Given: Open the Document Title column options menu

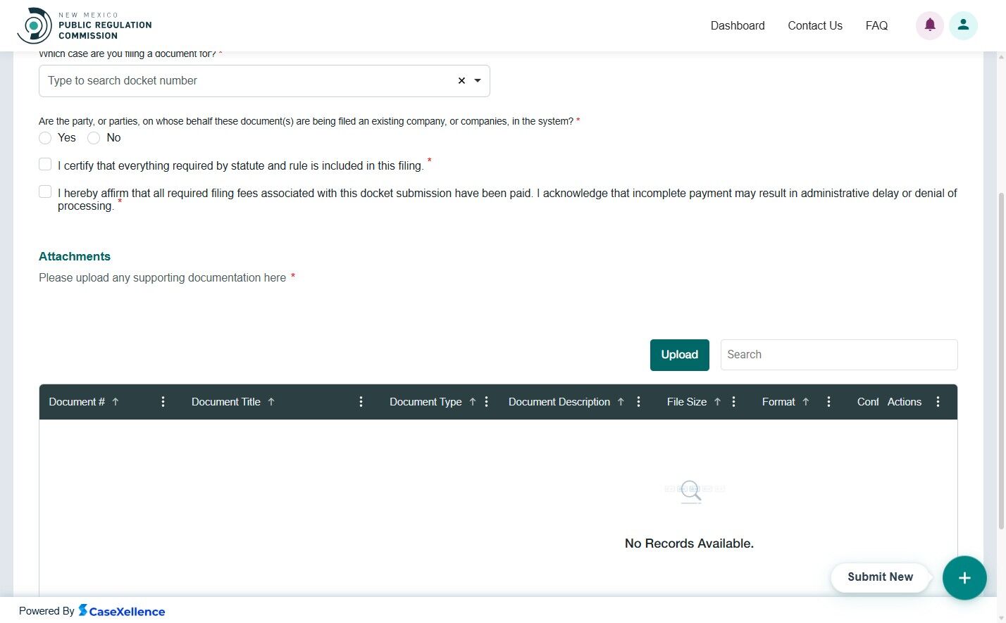Looking at the screenshot, I should coord(361,401).
